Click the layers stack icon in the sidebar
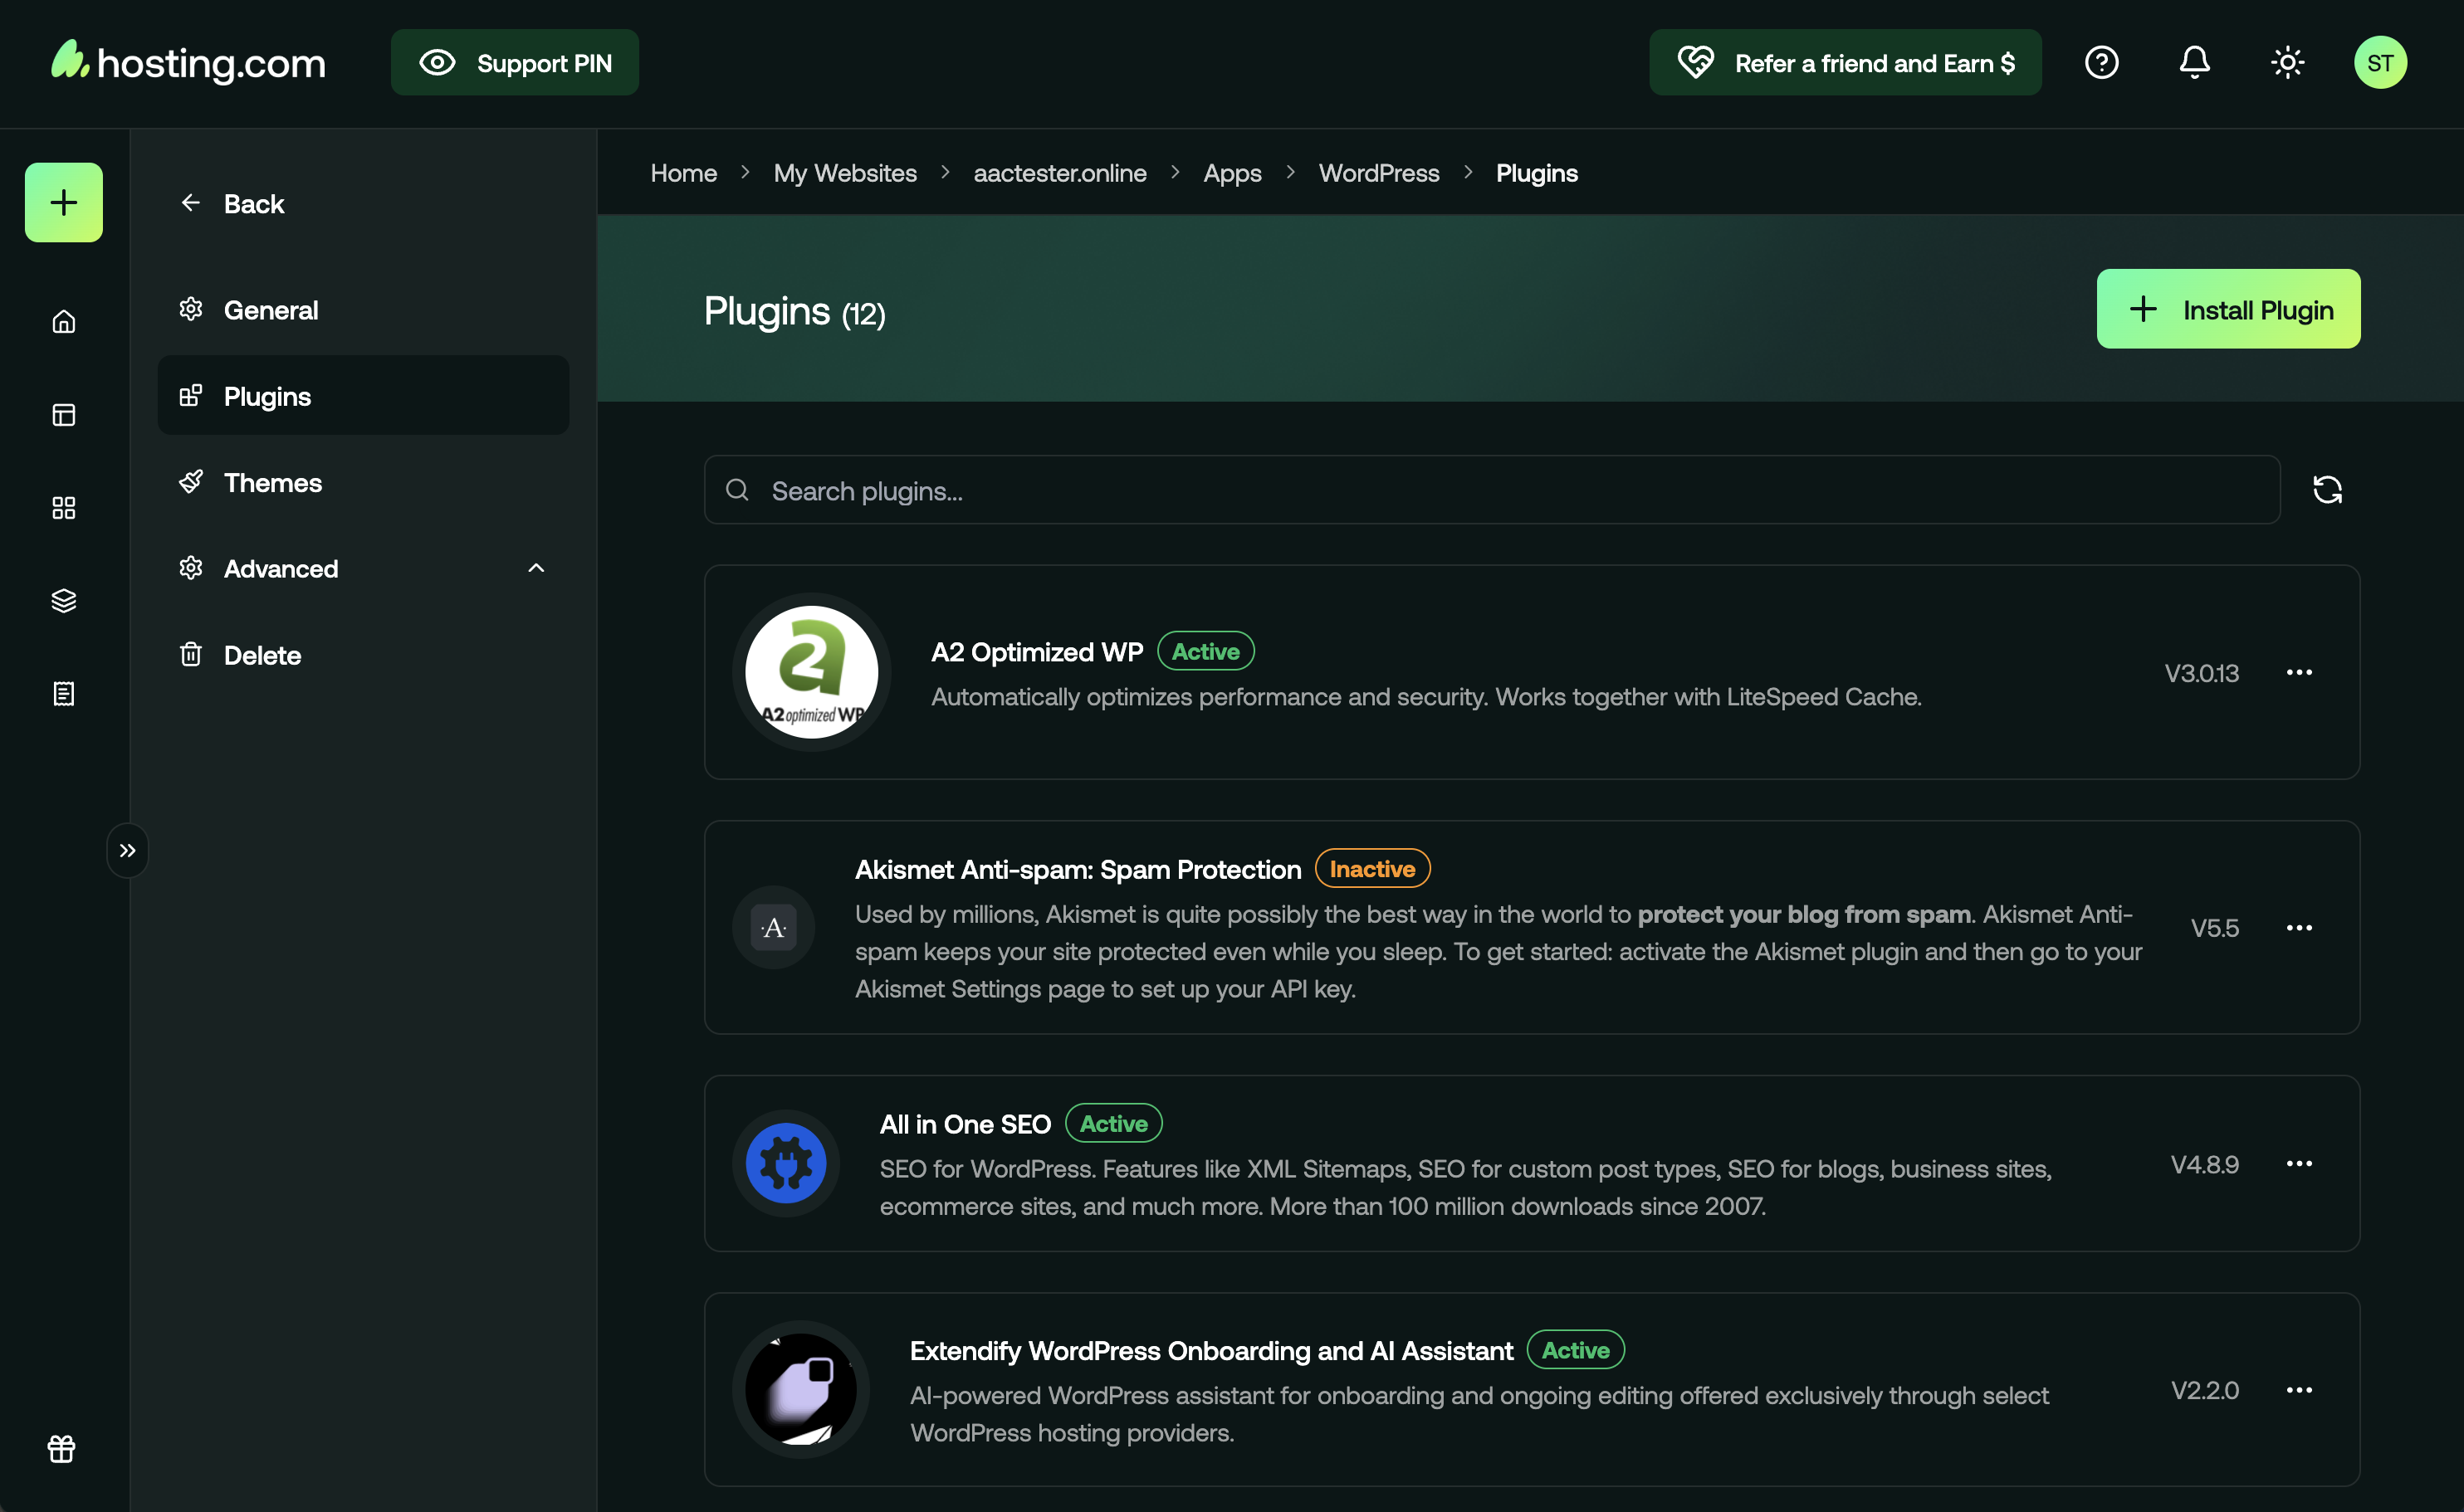 [63, 600]
